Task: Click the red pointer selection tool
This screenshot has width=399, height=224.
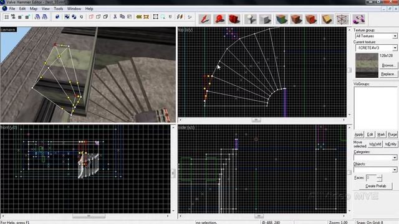Action: click(205, 19)
